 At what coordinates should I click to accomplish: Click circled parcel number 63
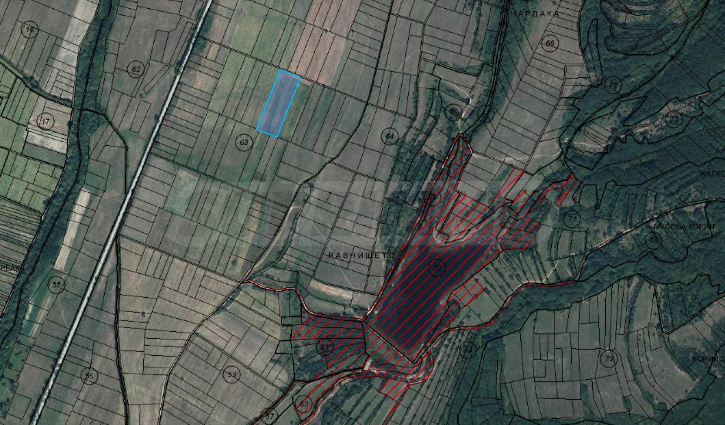(244, 142)
